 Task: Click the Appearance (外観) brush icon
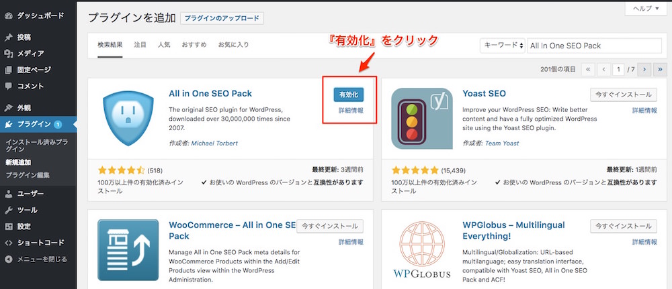pos(8,108)
